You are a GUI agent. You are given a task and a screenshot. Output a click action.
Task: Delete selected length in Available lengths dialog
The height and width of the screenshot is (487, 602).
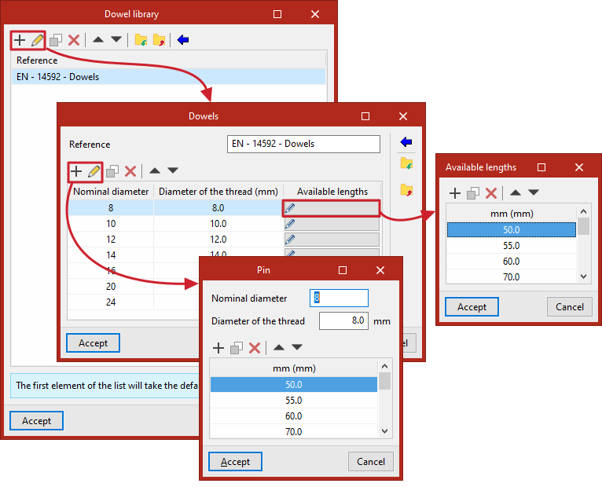click(491, 193)
